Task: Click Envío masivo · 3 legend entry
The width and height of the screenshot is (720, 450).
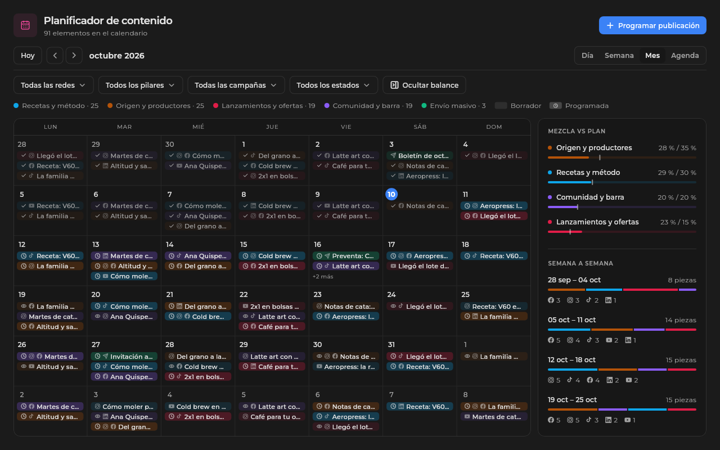Action: coord(453,106)
